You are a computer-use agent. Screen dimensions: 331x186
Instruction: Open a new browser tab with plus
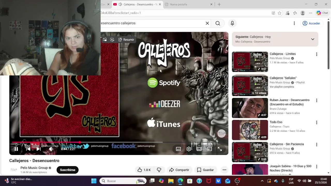tap(219, 4)
